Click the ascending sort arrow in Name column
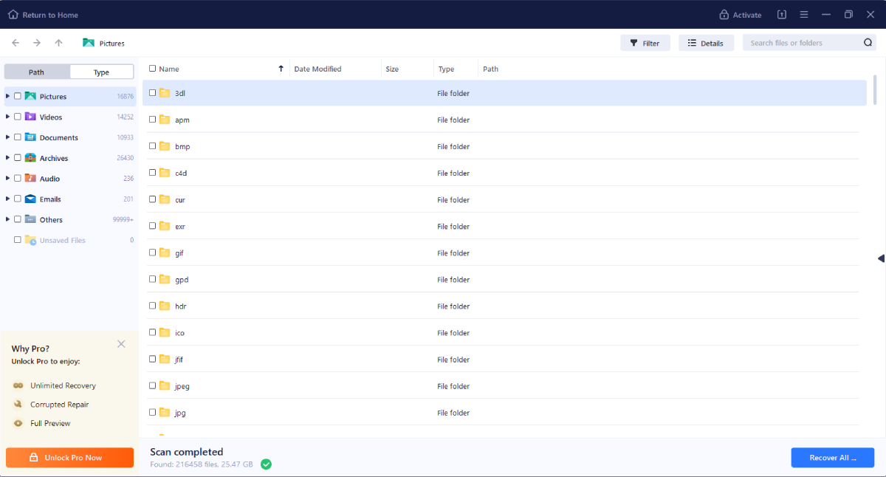Screen dimensions: 886x477 click(281, 69)
